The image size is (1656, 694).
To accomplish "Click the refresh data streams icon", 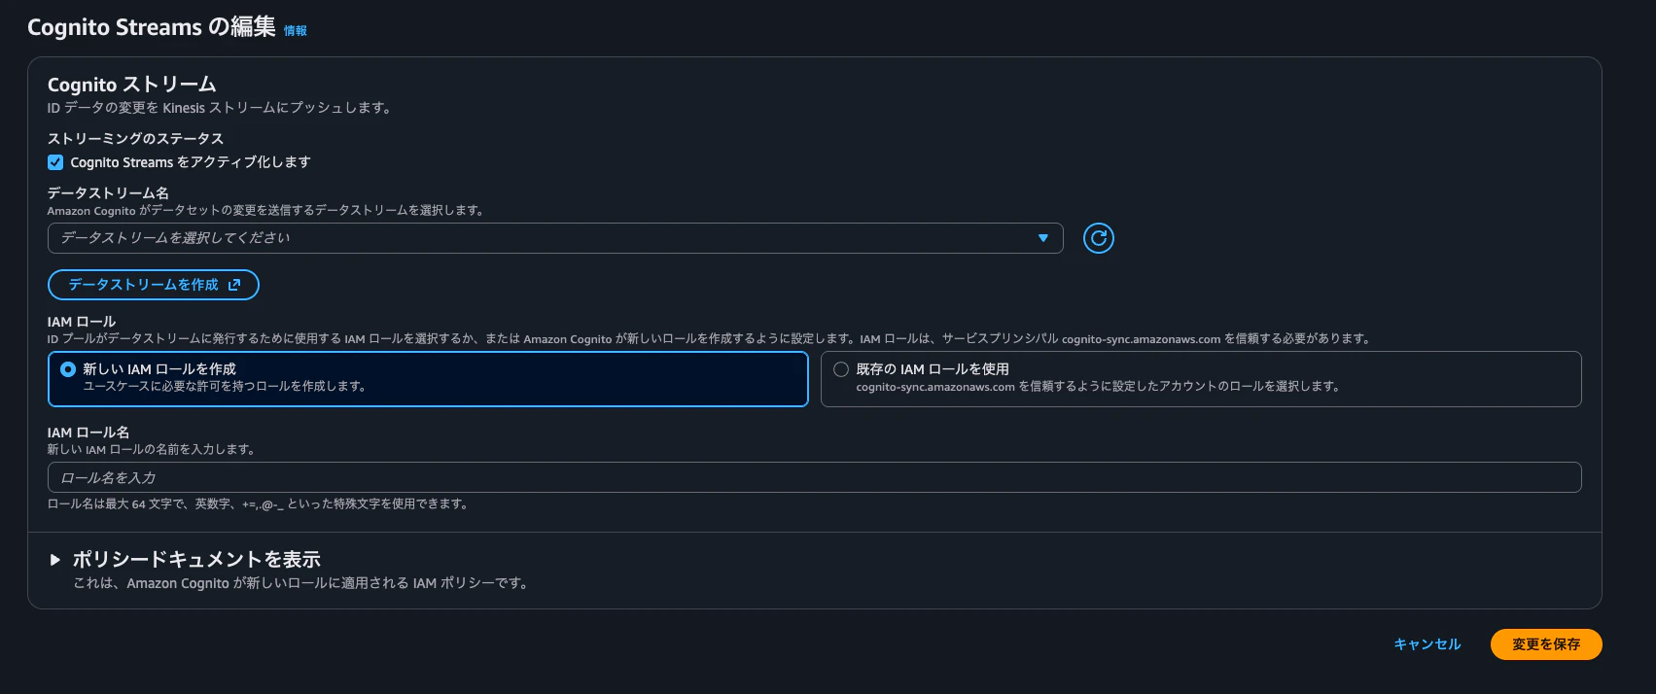I will pyautogui.click(x=1099, y=238).
